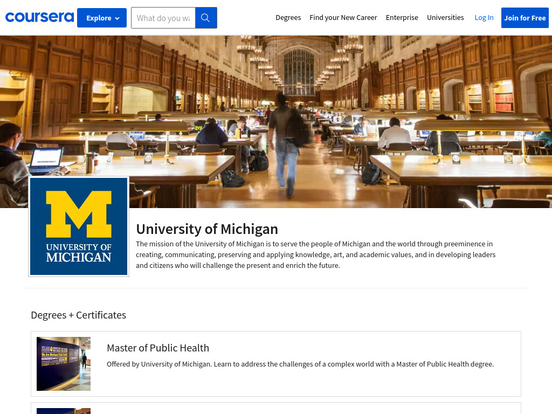Screen dimensions: 552x414
Task: Open the Enterprise nav link
Action: [x=402, y=18]
